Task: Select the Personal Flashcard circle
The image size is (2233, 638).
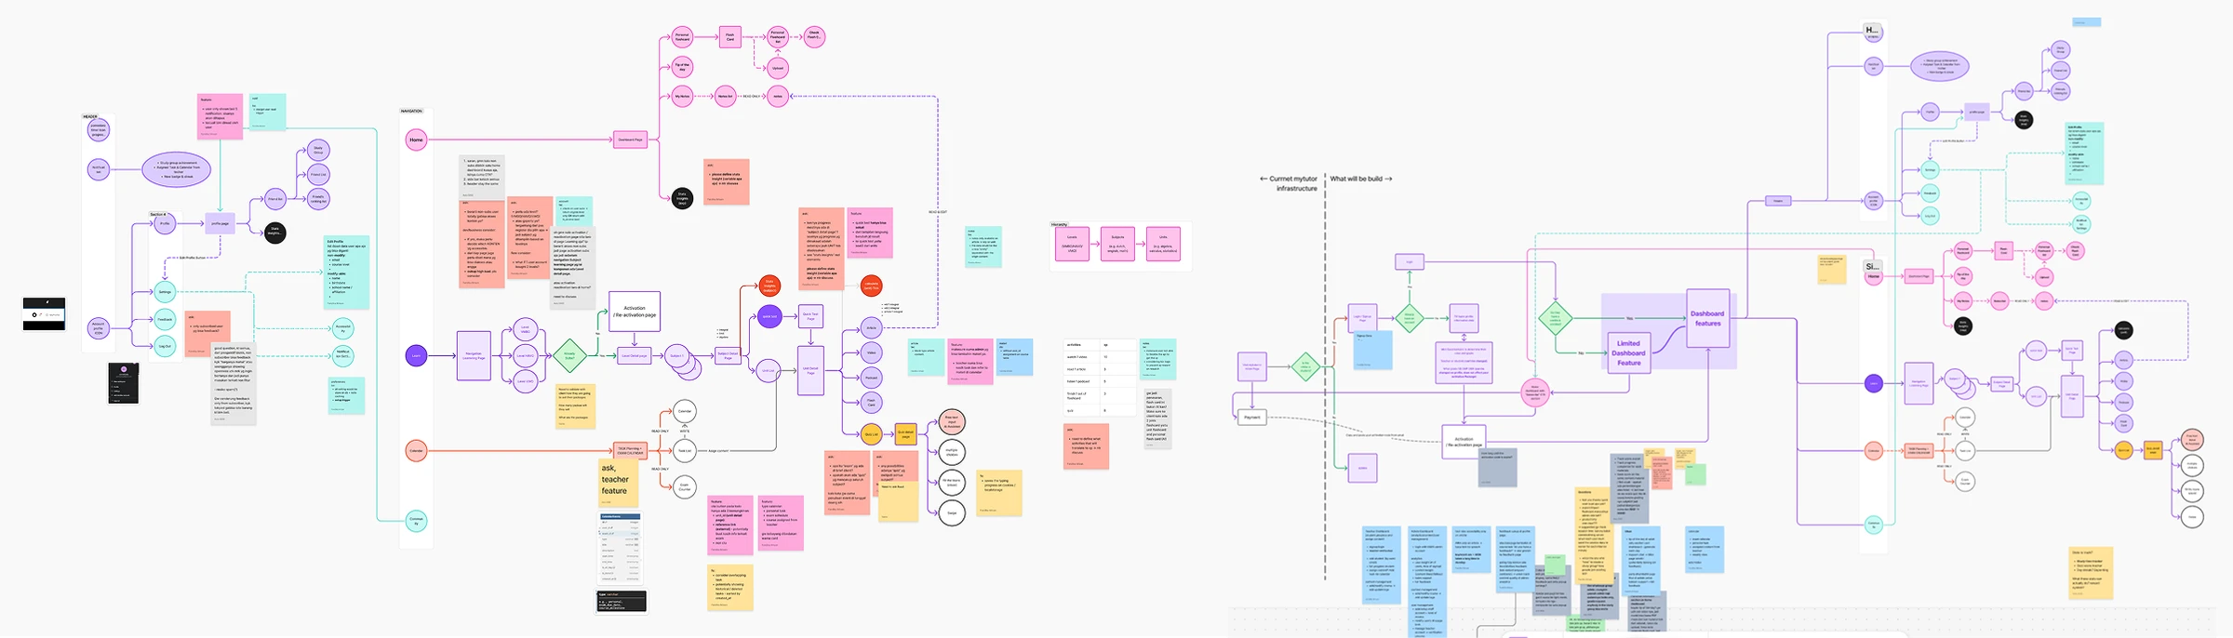Action: click(x=682, y=37)
